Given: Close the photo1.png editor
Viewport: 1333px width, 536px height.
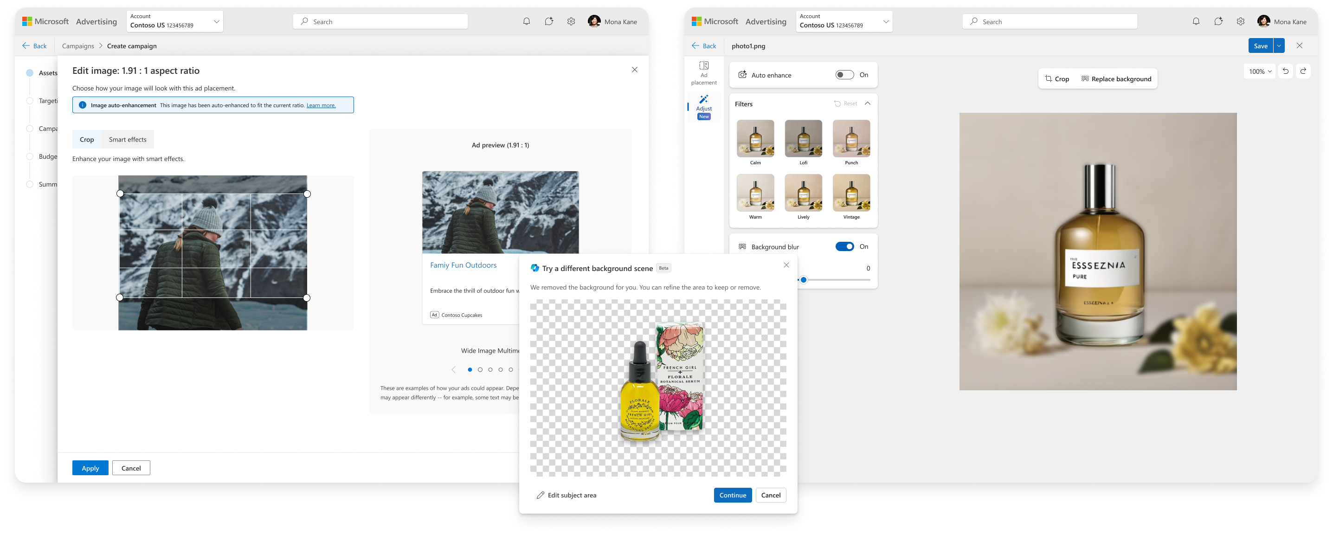Looking at the screenshot, I should pos(1299,46).
